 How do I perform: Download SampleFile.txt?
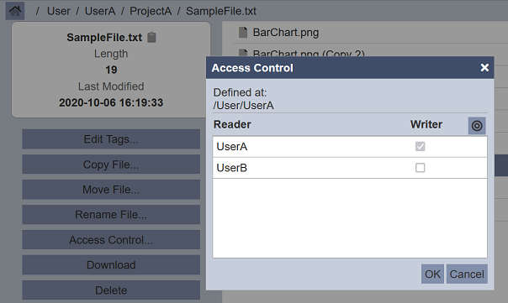(111, 265)
